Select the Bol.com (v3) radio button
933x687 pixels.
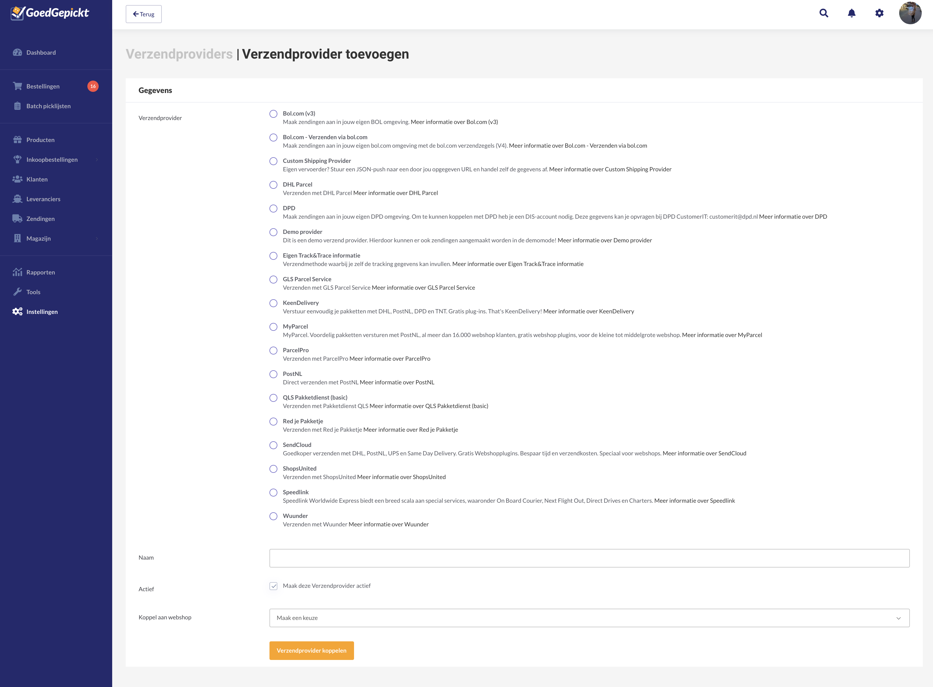273,114
